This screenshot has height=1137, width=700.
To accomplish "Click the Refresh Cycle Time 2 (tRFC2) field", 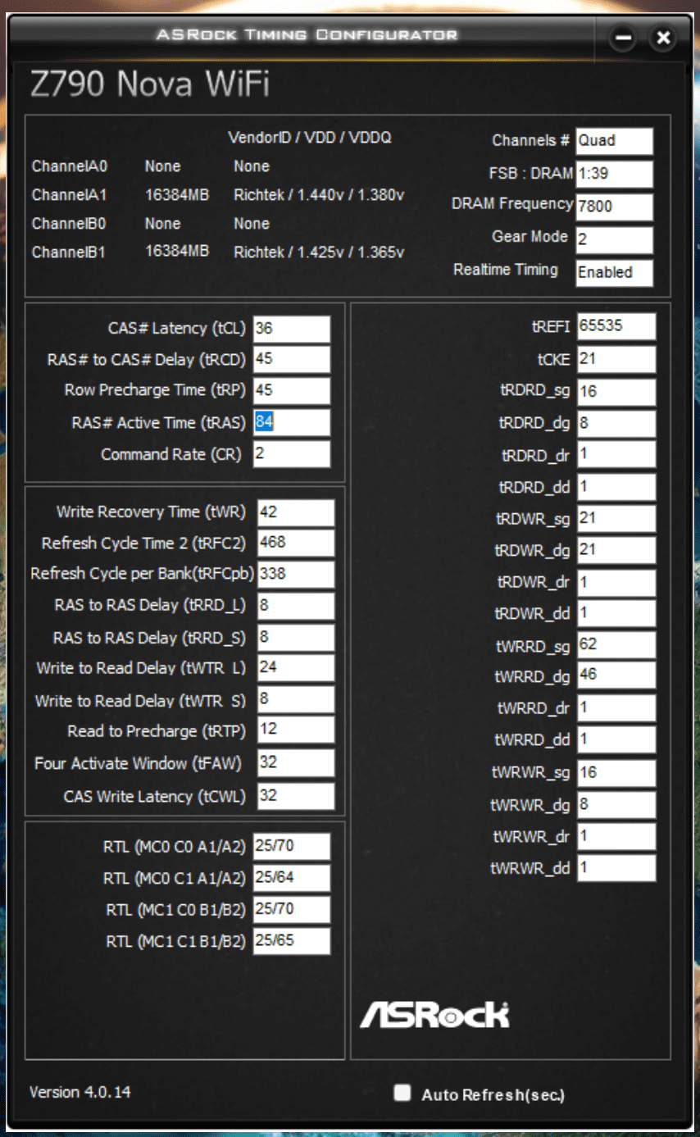I will [x=295, y=543].
